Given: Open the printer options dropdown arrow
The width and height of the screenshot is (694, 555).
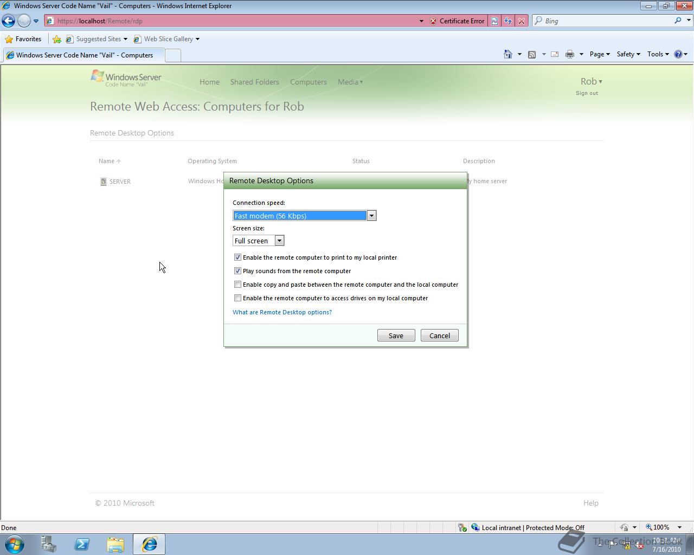Looking at the screenshot, I should (581, 54).
